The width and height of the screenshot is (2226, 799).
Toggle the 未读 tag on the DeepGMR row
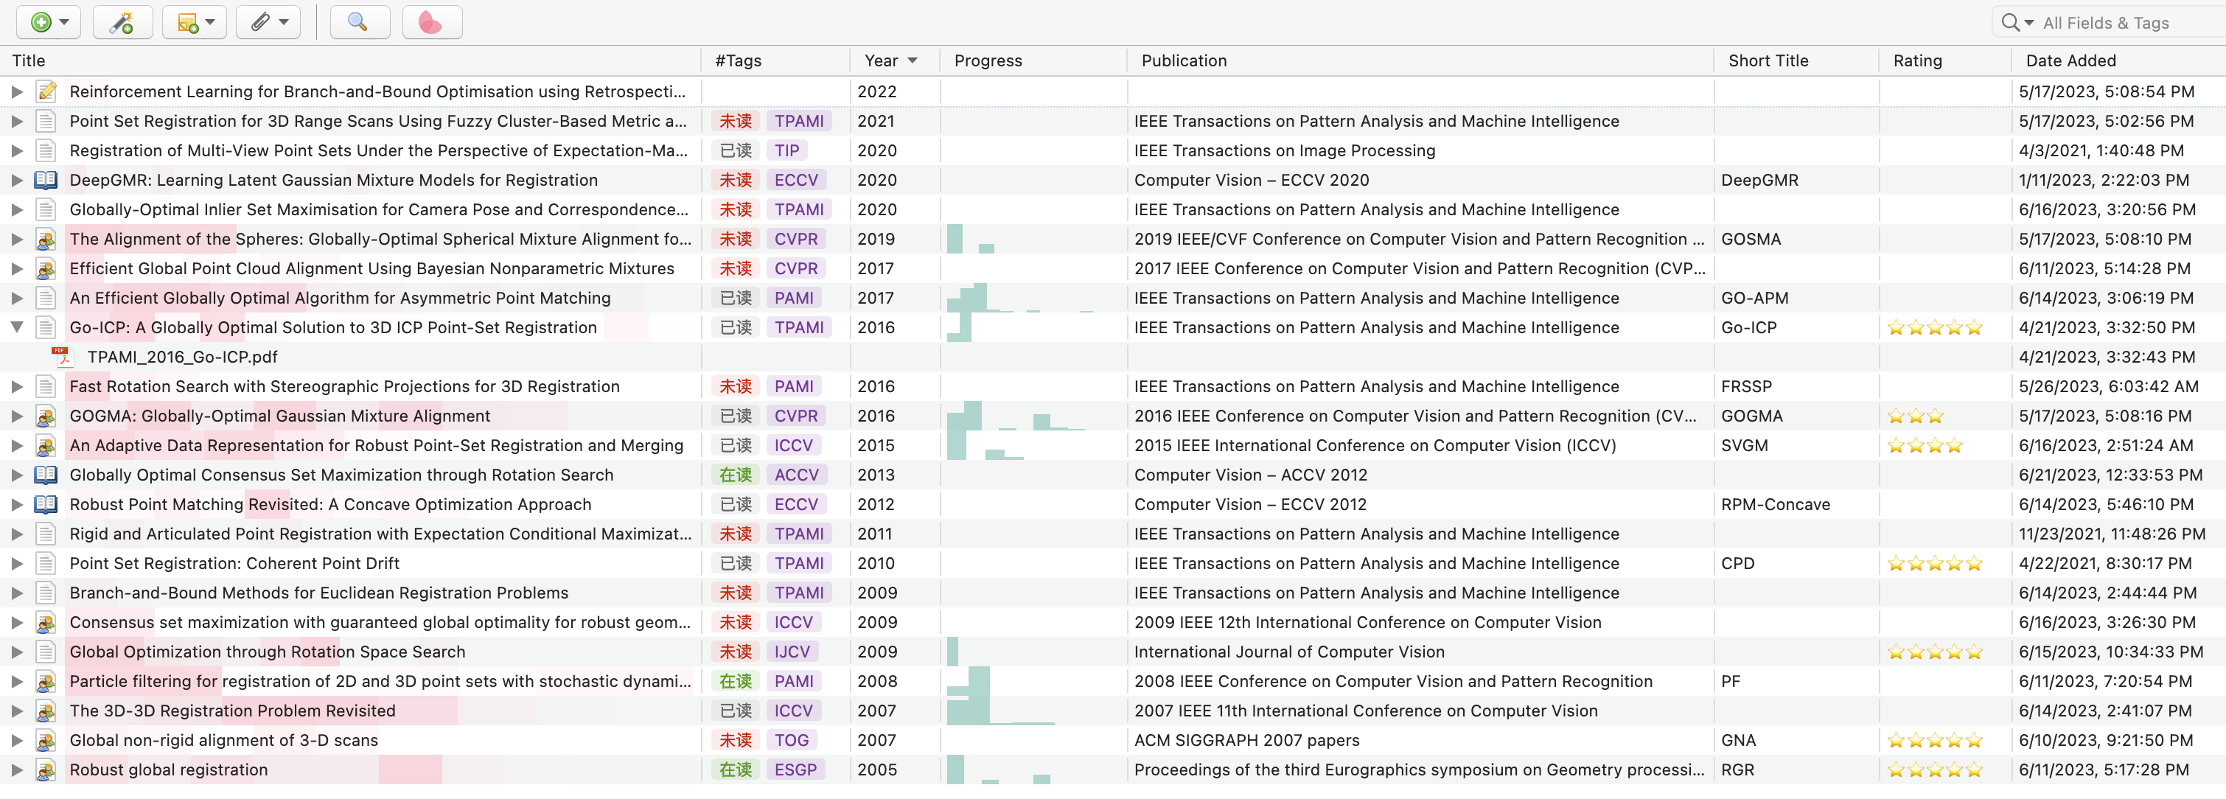(x=735, y=180)
